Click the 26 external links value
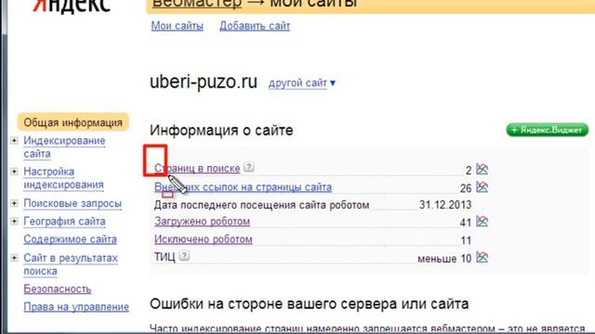The height and width of the screenshot is (334, 595). click(466, 188)
